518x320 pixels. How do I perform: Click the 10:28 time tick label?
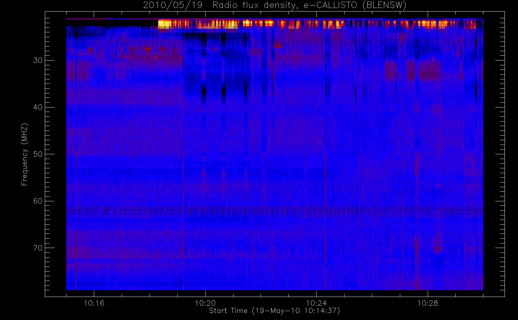[427, 303]
